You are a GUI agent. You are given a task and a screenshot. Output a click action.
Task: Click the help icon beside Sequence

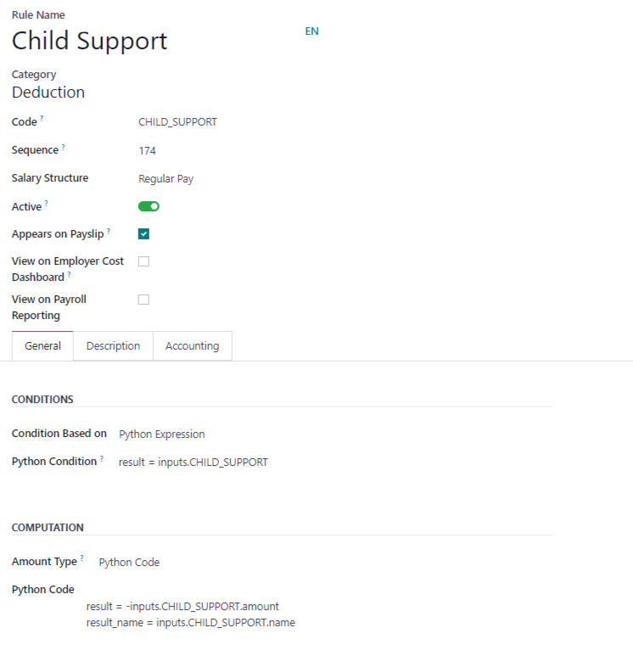click(63, 147)
